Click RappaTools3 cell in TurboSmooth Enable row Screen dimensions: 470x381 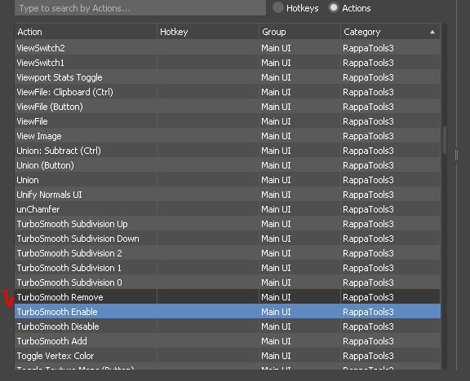(x=391, y=312)
